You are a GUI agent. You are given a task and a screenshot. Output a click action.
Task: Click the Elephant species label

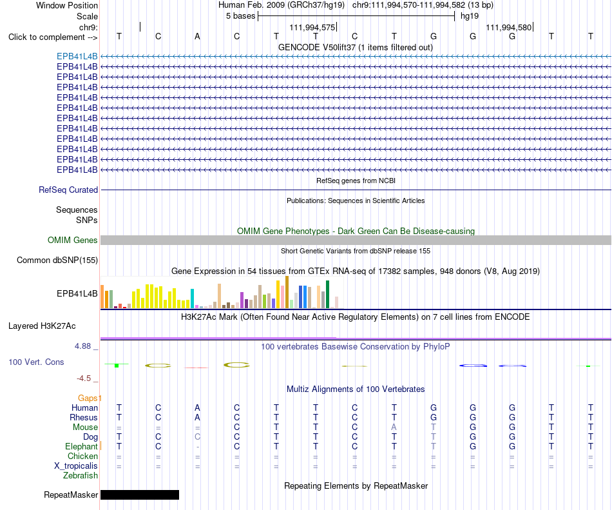(x=81, y=446)
